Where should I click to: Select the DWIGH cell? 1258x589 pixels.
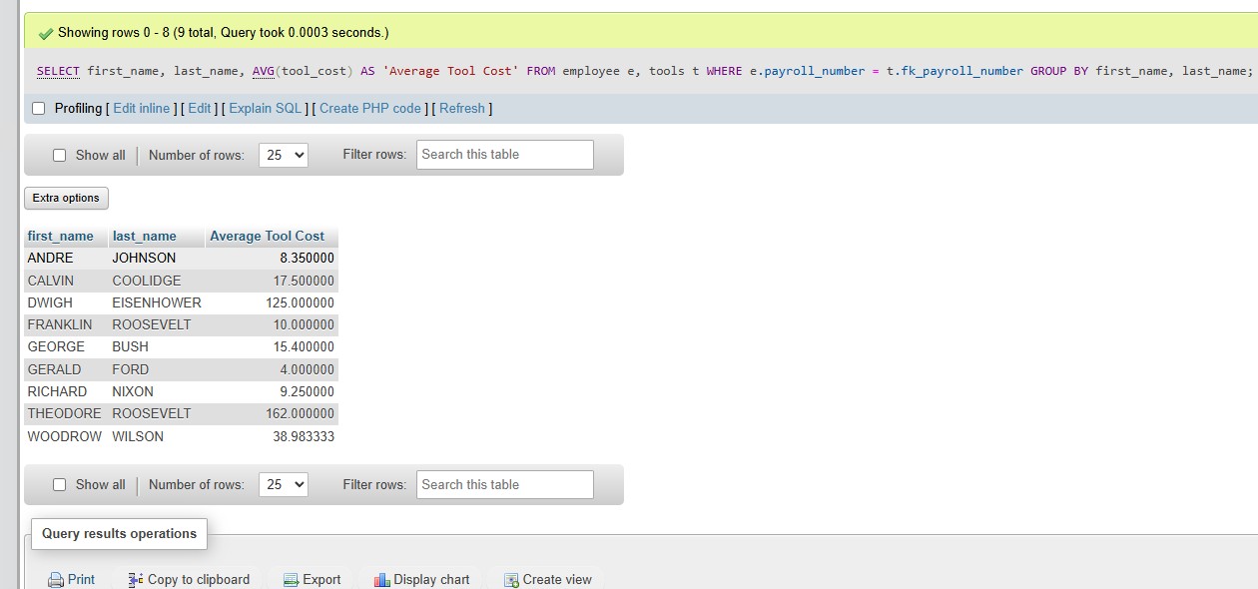[x=66, y=302]
